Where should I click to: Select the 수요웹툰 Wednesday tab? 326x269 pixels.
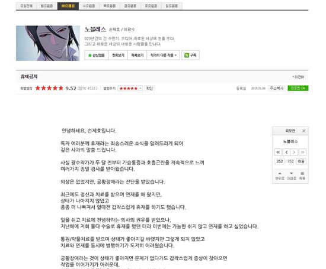click(x=89, y=6)
